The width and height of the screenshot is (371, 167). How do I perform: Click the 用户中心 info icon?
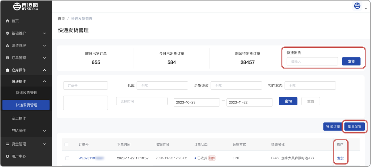tap(7, 156)
